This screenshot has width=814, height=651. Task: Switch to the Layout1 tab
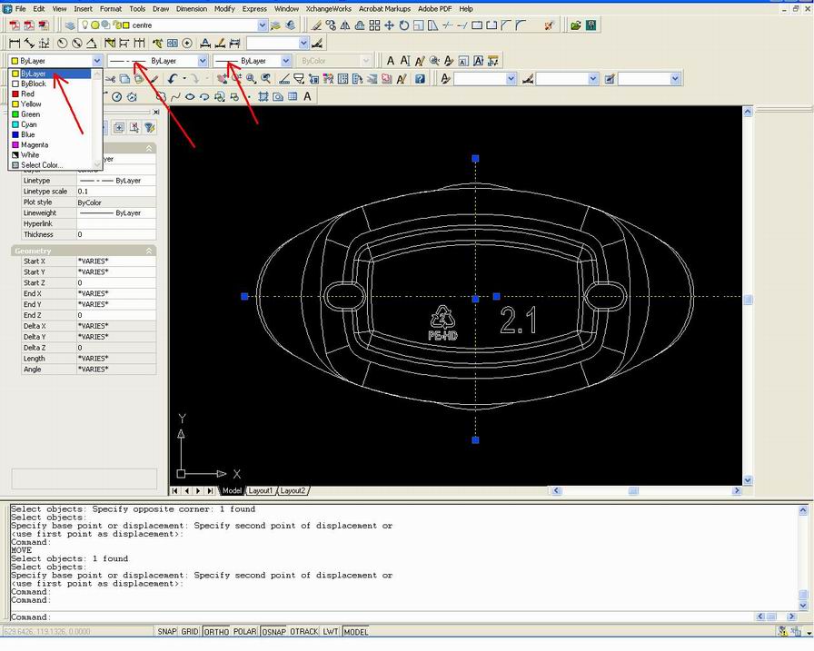[261, 490]
